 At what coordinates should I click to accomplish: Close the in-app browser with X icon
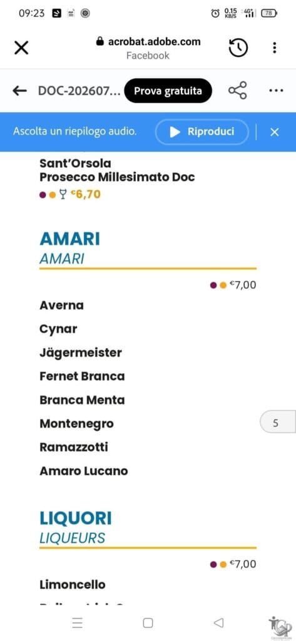(x=21, y=48)
